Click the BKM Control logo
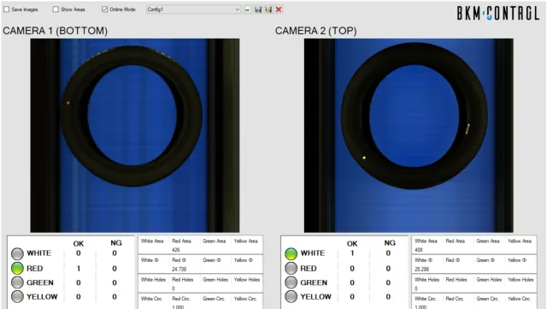Image resolution: width=547 pixels, height=309 pixels. pyautogui.click(x=497, y=14)
